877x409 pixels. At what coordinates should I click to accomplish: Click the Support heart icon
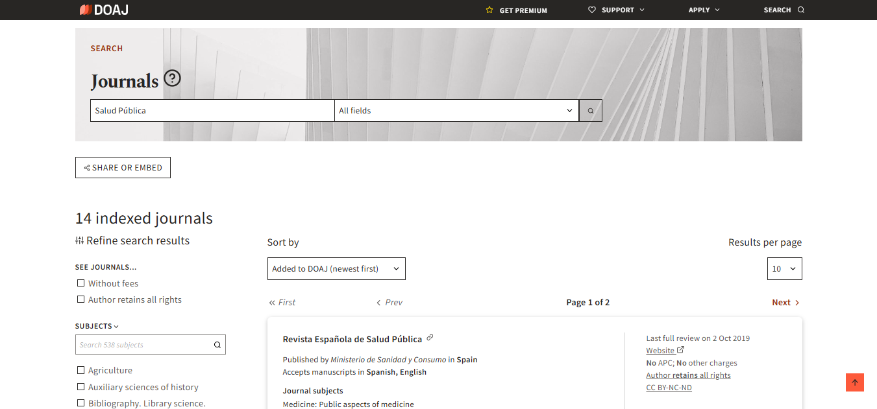(591, 10)
